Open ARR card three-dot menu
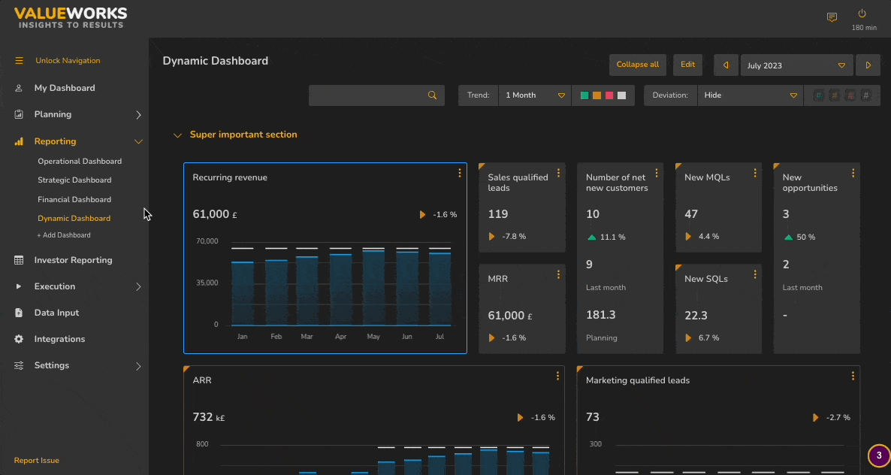 (558, 376)
